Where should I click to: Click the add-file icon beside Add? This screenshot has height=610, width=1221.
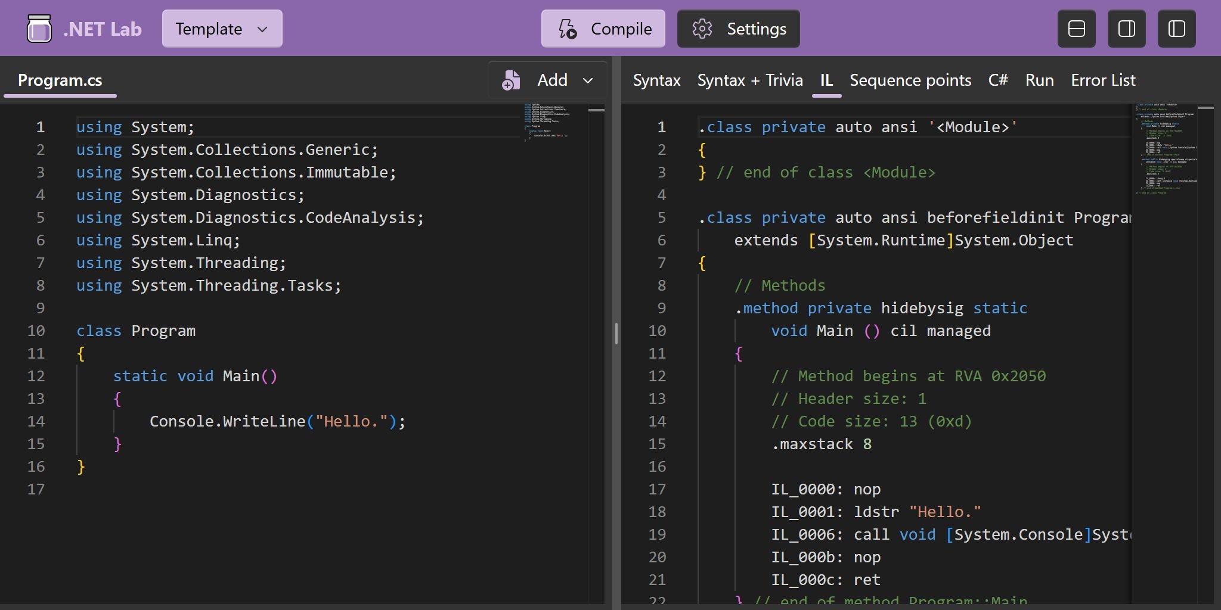tap(510, 80)
